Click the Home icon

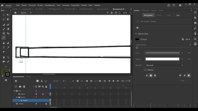click(2, 6)
